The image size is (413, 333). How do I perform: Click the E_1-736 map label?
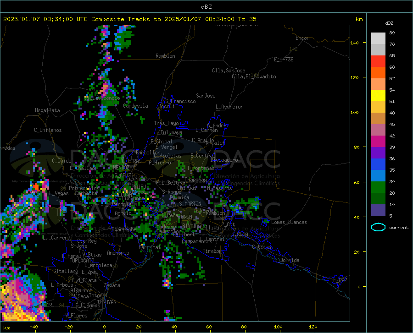coord(284,60)
